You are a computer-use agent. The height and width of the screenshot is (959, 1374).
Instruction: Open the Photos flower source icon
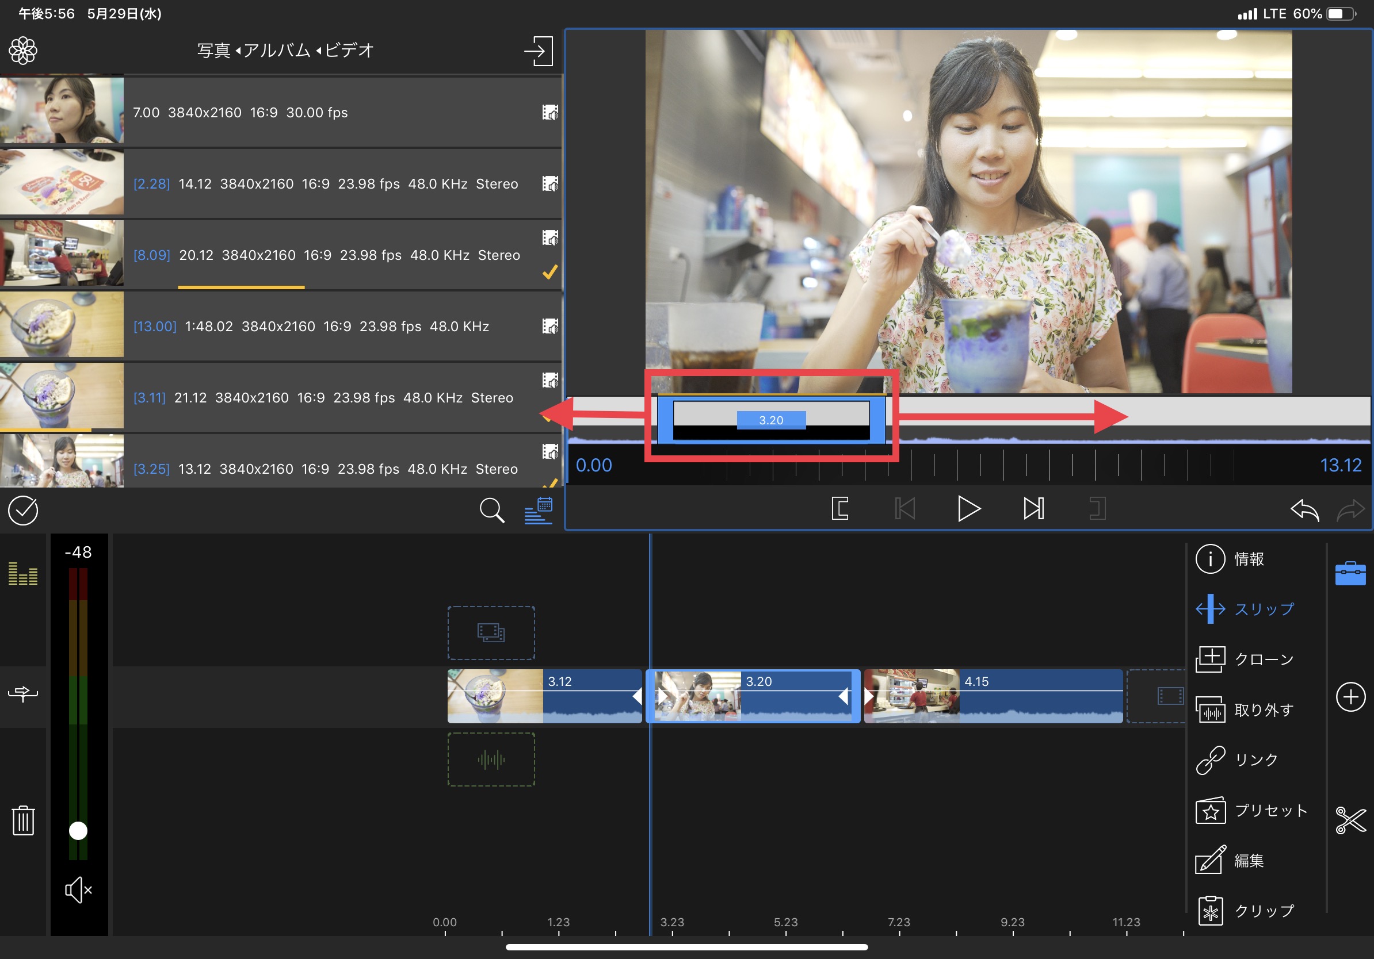pyautogui.click(x=24, y=50)
